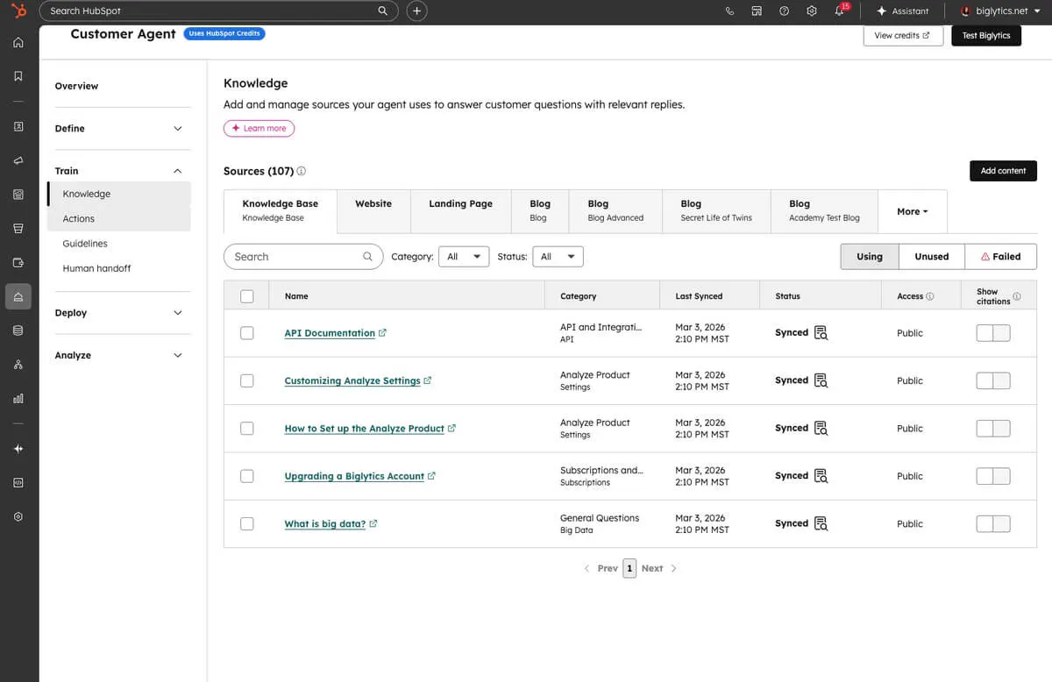This screenshot has height=682, width=1052.
Task: Switch to the Unused filter tab
Action: point(932,257)
